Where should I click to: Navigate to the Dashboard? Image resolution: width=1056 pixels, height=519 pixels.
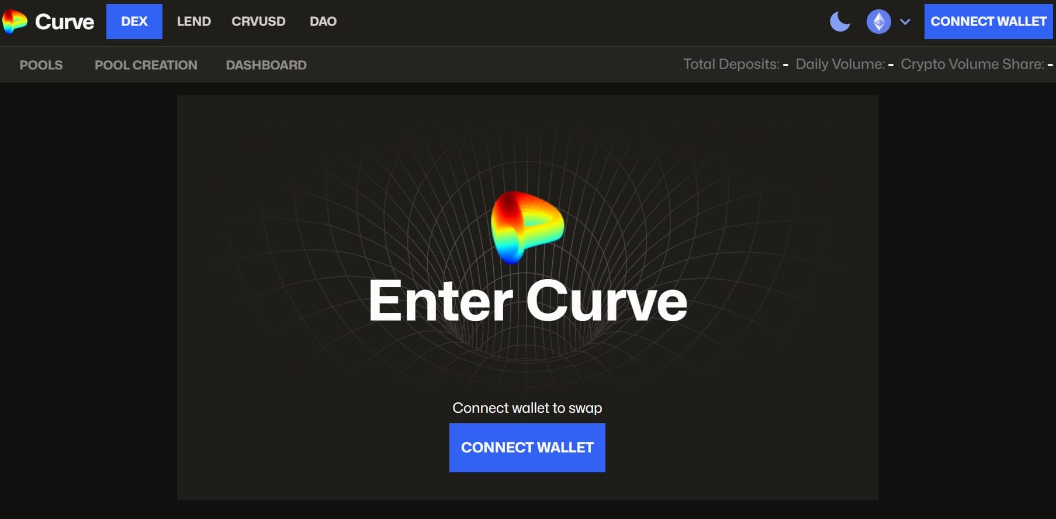coord(266,65)
